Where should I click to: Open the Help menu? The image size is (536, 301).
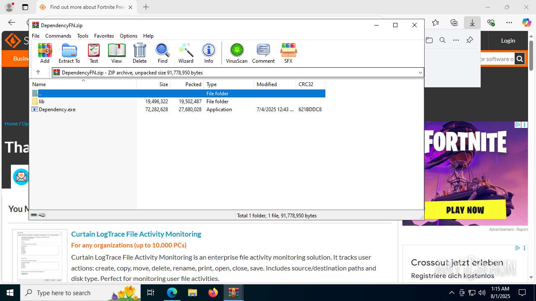(148, 36)
